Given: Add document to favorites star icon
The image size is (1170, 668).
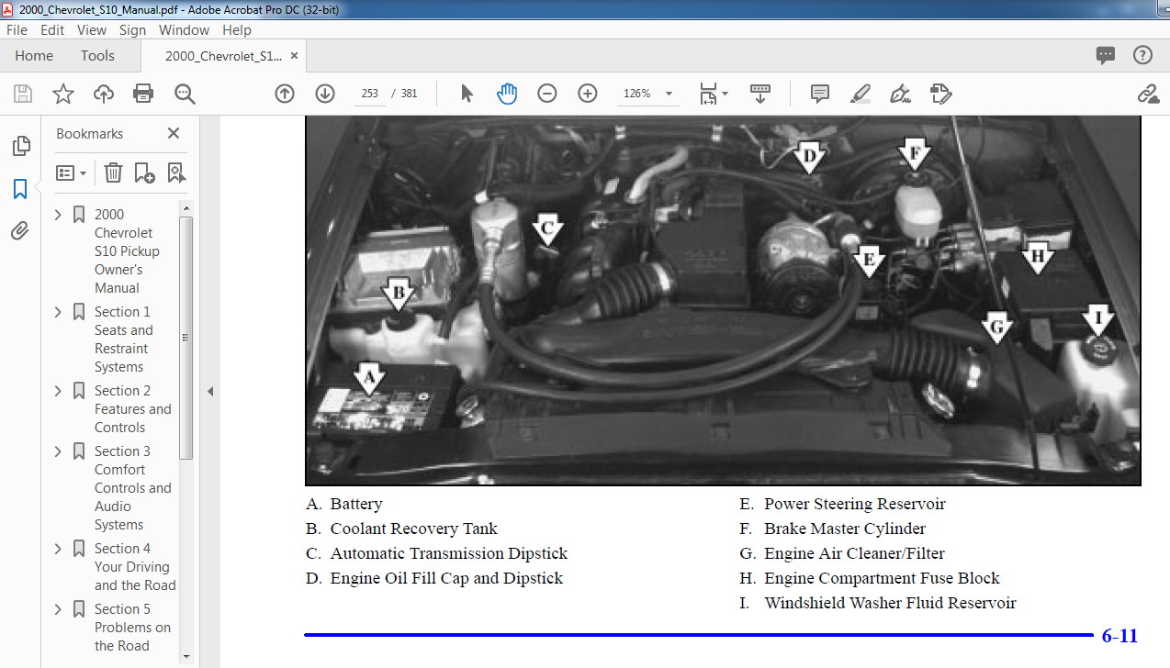Looking at the screenshot, I should [x=63, y=94].
